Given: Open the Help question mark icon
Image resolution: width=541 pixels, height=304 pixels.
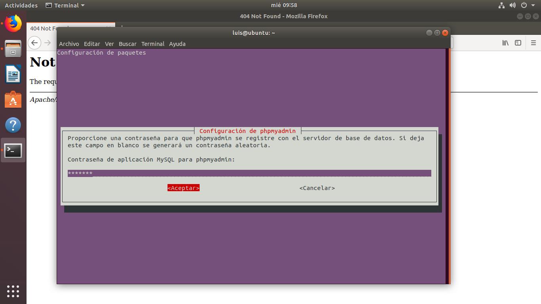Looking at the screenshot, I should (x=13, y=125).
